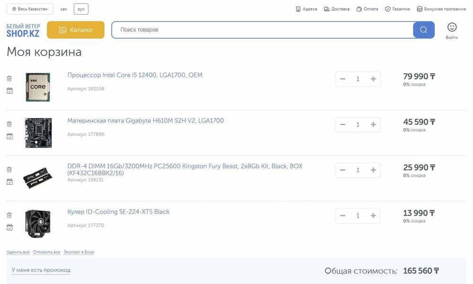The height and width of the screenshot is (284, 473).
Task: Click Артикул: 156131 text
Action: point(85,180)
